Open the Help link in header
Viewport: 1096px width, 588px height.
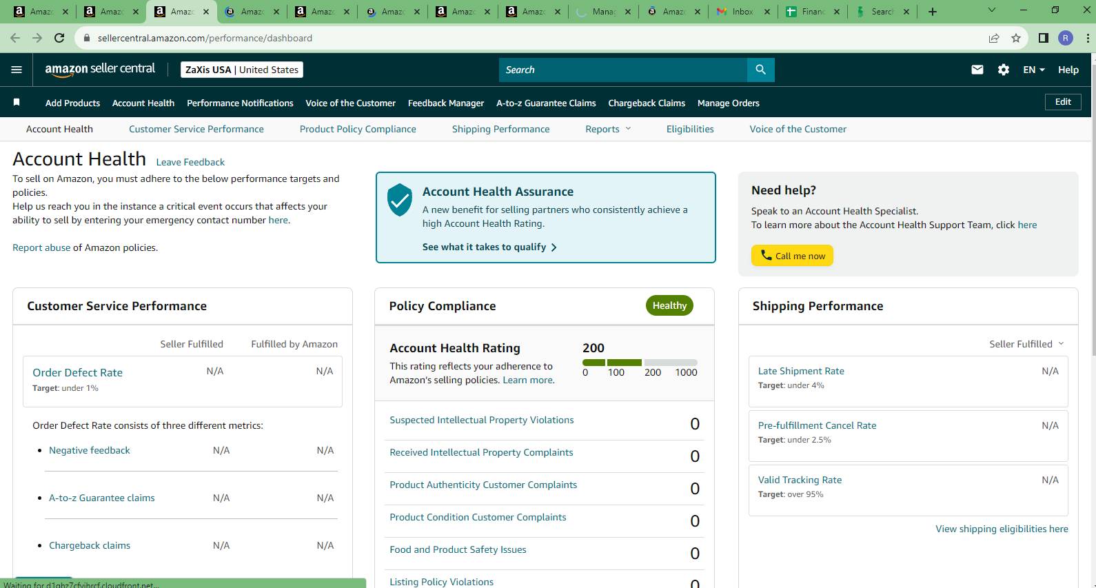1068,70
